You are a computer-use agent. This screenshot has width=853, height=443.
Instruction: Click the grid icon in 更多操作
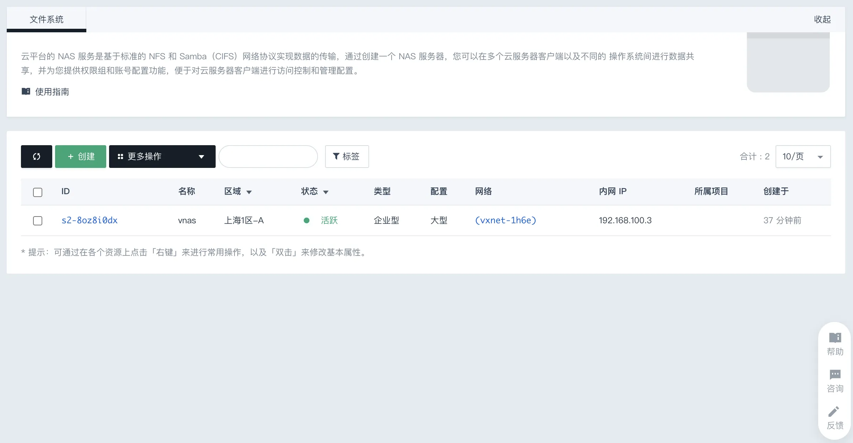120,157
